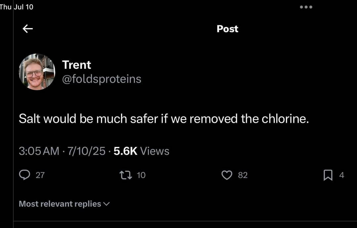Select the 3:05 AM timestamp

tap(39, 151)
